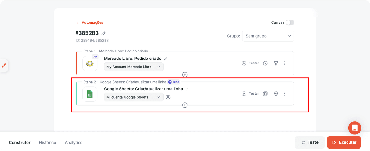Click the Mercado Libre app icon
The width and height of the screenshot is (370, 151).
point(90,63)
